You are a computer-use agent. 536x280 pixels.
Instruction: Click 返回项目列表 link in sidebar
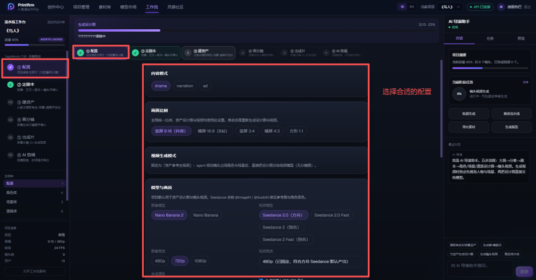click(x=56, y=22)
